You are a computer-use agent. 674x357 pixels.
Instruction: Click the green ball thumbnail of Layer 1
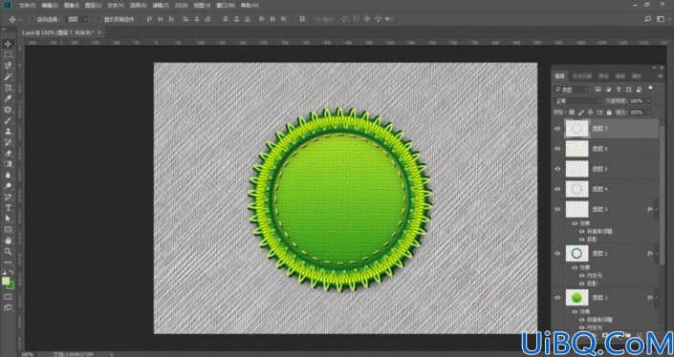coord(576,298)
